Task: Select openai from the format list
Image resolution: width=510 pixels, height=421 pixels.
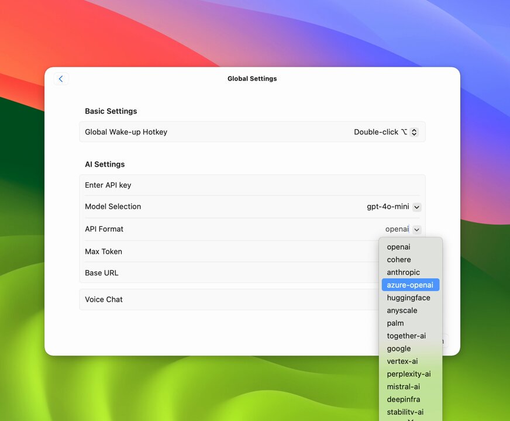Action: coord(399,247)
